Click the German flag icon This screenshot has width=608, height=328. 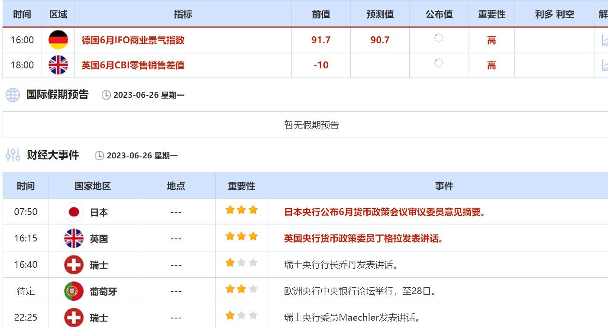click(x=58, y=40)
